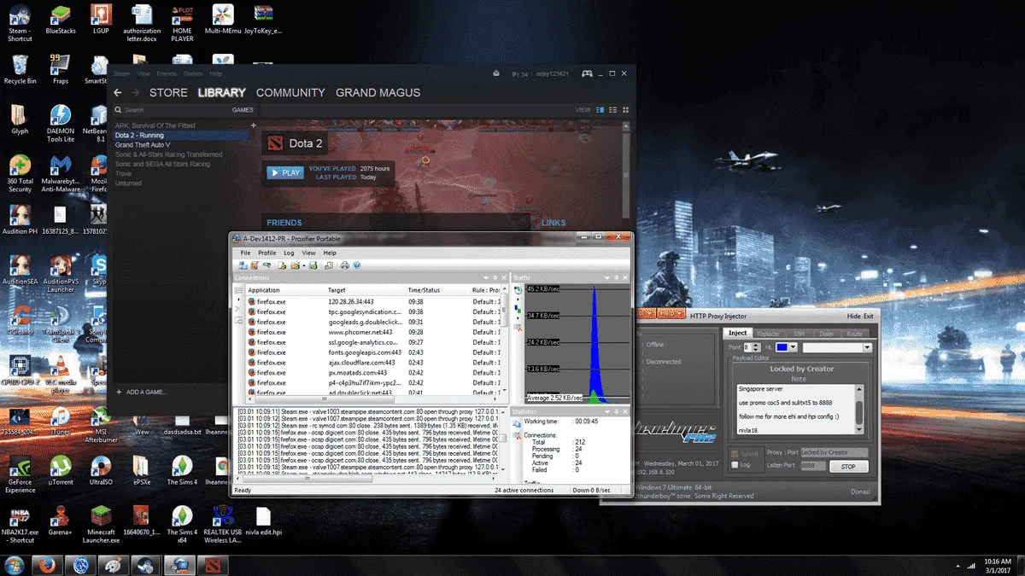Click the Proxy Servers toolbar icon in Proxifier
Viewport: 1025px width, 576px height.
(243, 265)
